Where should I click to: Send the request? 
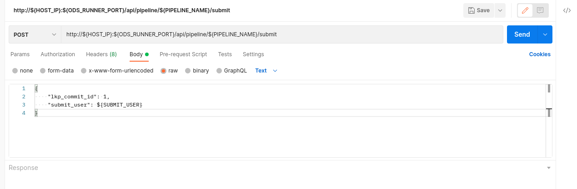click(x=522, y=34)
